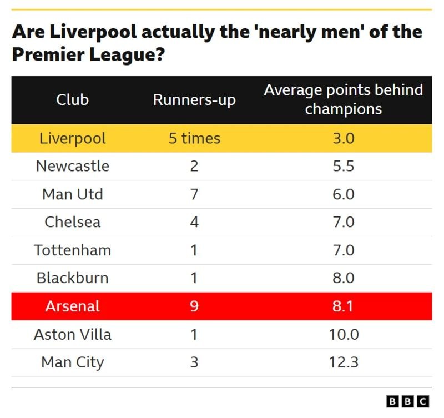Select Man Utd's 6.0 average points value
444x418 pixels.
click(x=343, y=194)
